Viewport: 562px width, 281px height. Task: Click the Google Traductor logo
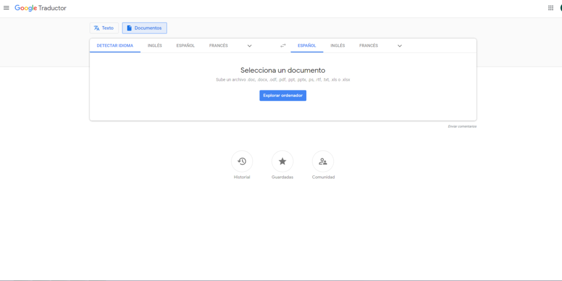[x=40, y=8]
